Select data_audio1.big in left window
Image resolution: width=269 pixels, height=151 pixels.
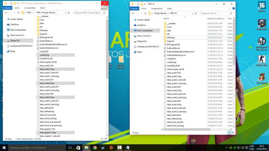click(x=55, y=69)
